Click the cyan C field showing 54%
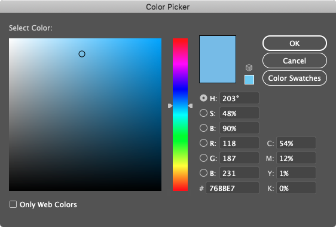This screenshot has width=336, height=227. (x=296, y=143)
